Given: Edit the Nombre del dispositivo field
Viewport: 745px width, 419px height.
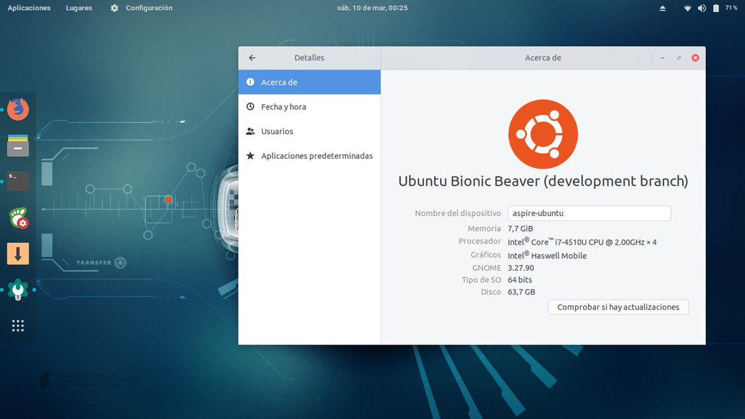Looking at the screenshot, I should point(589,213).
